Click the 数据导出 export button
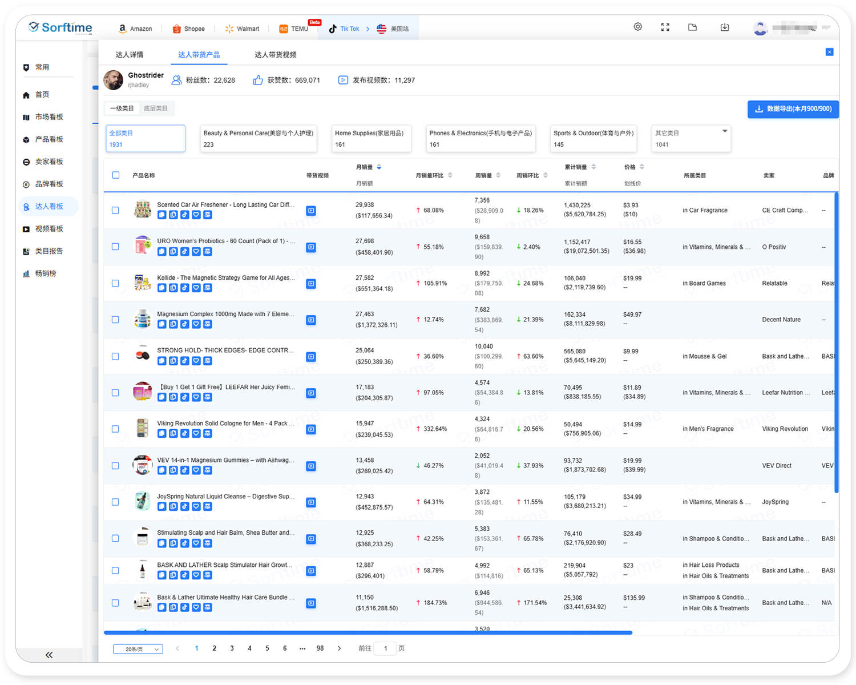Viewport: 856px width, 685px height. coord(793,109)
